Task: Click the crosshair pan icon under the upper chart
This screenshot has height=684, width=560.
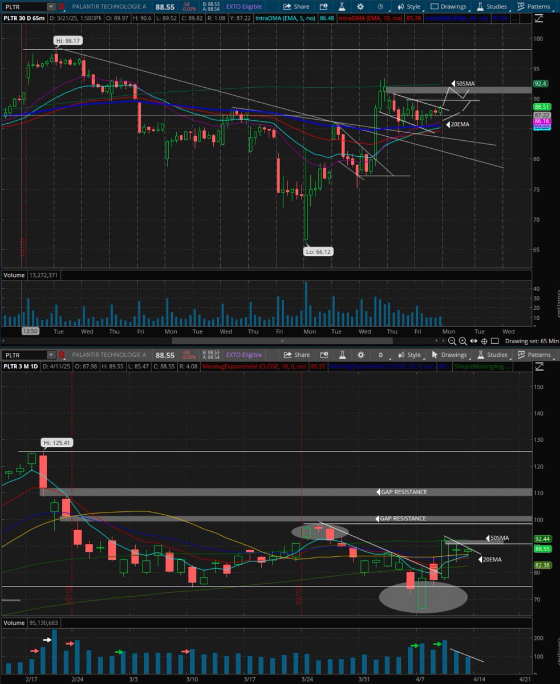Action: point(484,341)
